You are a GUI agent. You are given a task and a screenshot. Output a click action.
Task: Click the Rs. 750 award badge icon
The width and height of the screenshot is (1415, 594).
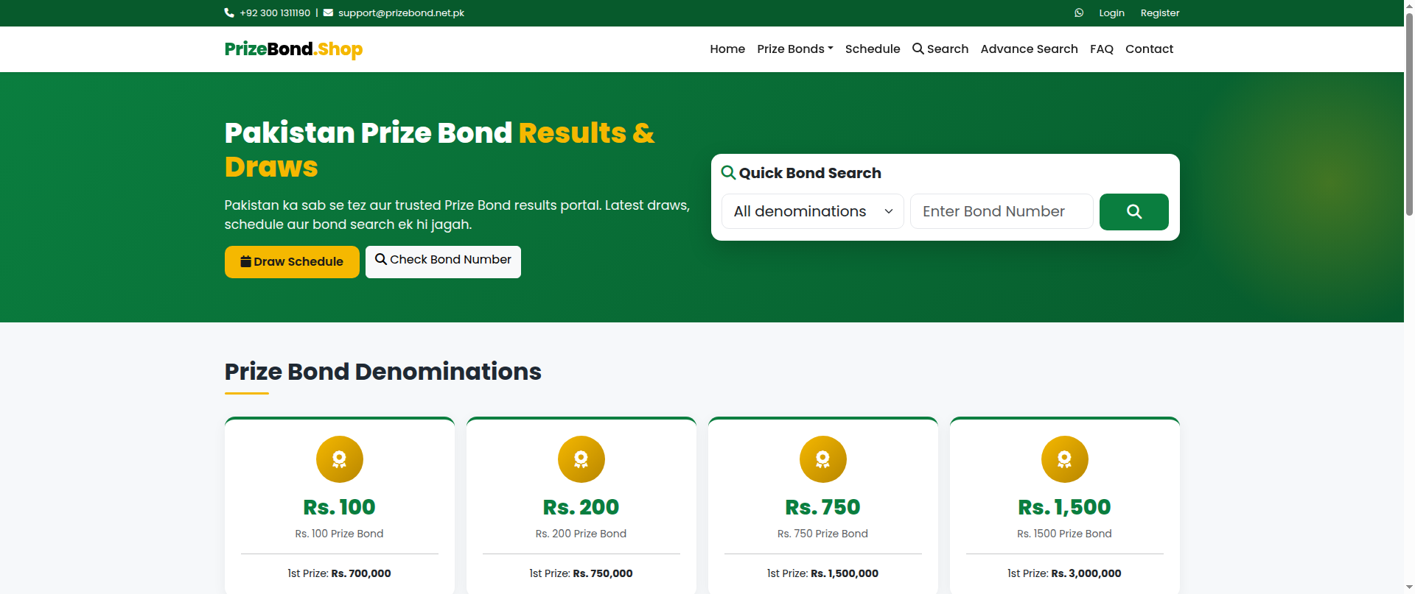823,459
